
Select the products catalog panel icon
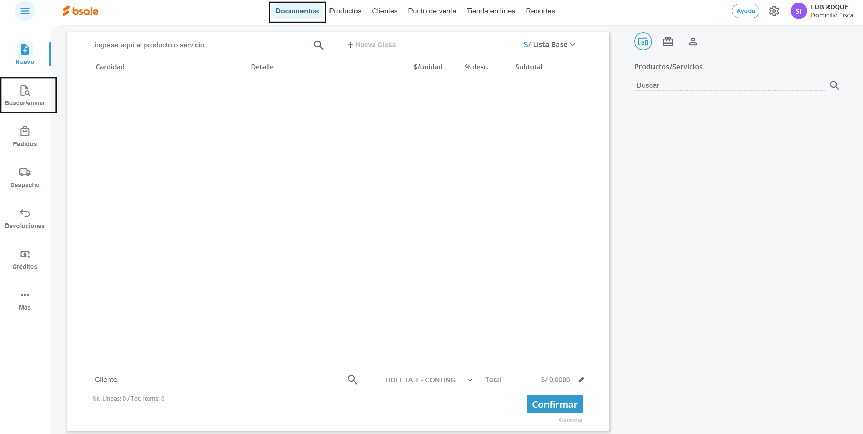643,42
